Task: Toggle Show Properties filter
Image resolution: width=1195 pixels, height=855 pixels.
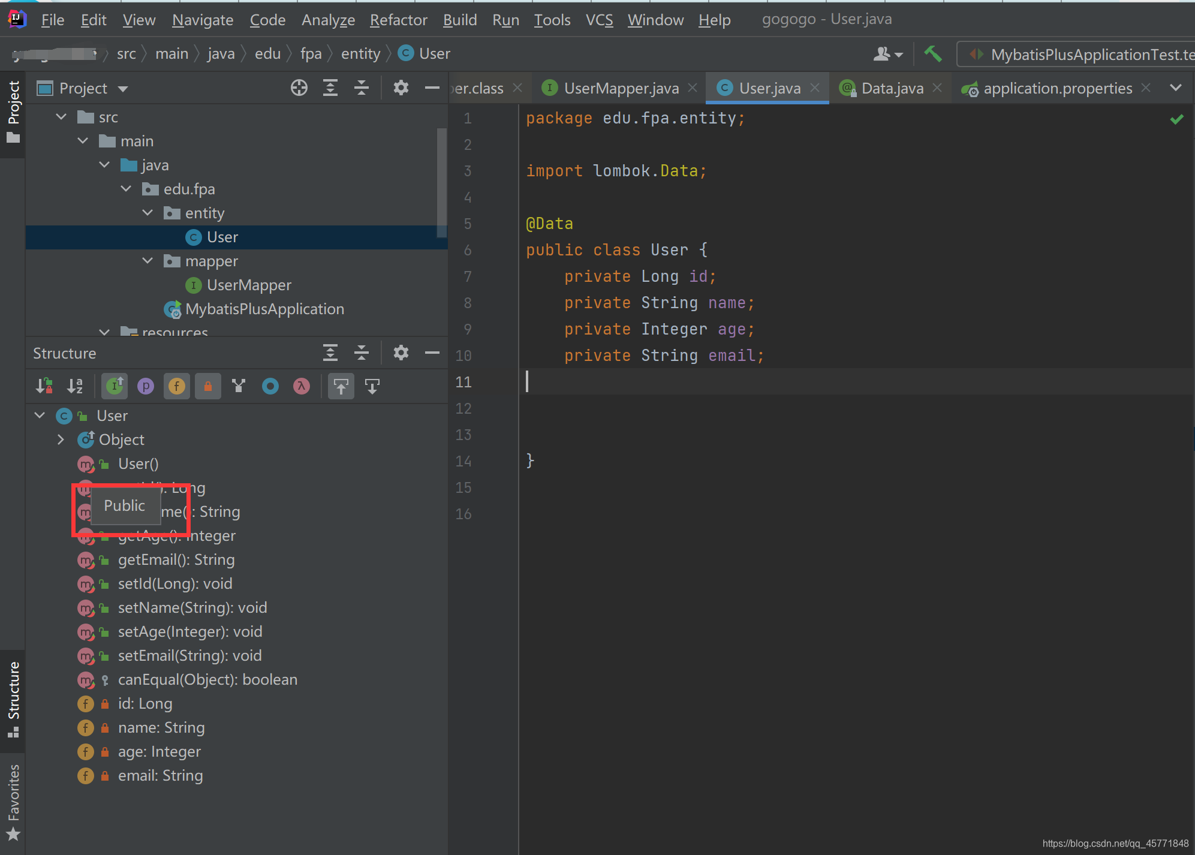Action: coord(146,386)
